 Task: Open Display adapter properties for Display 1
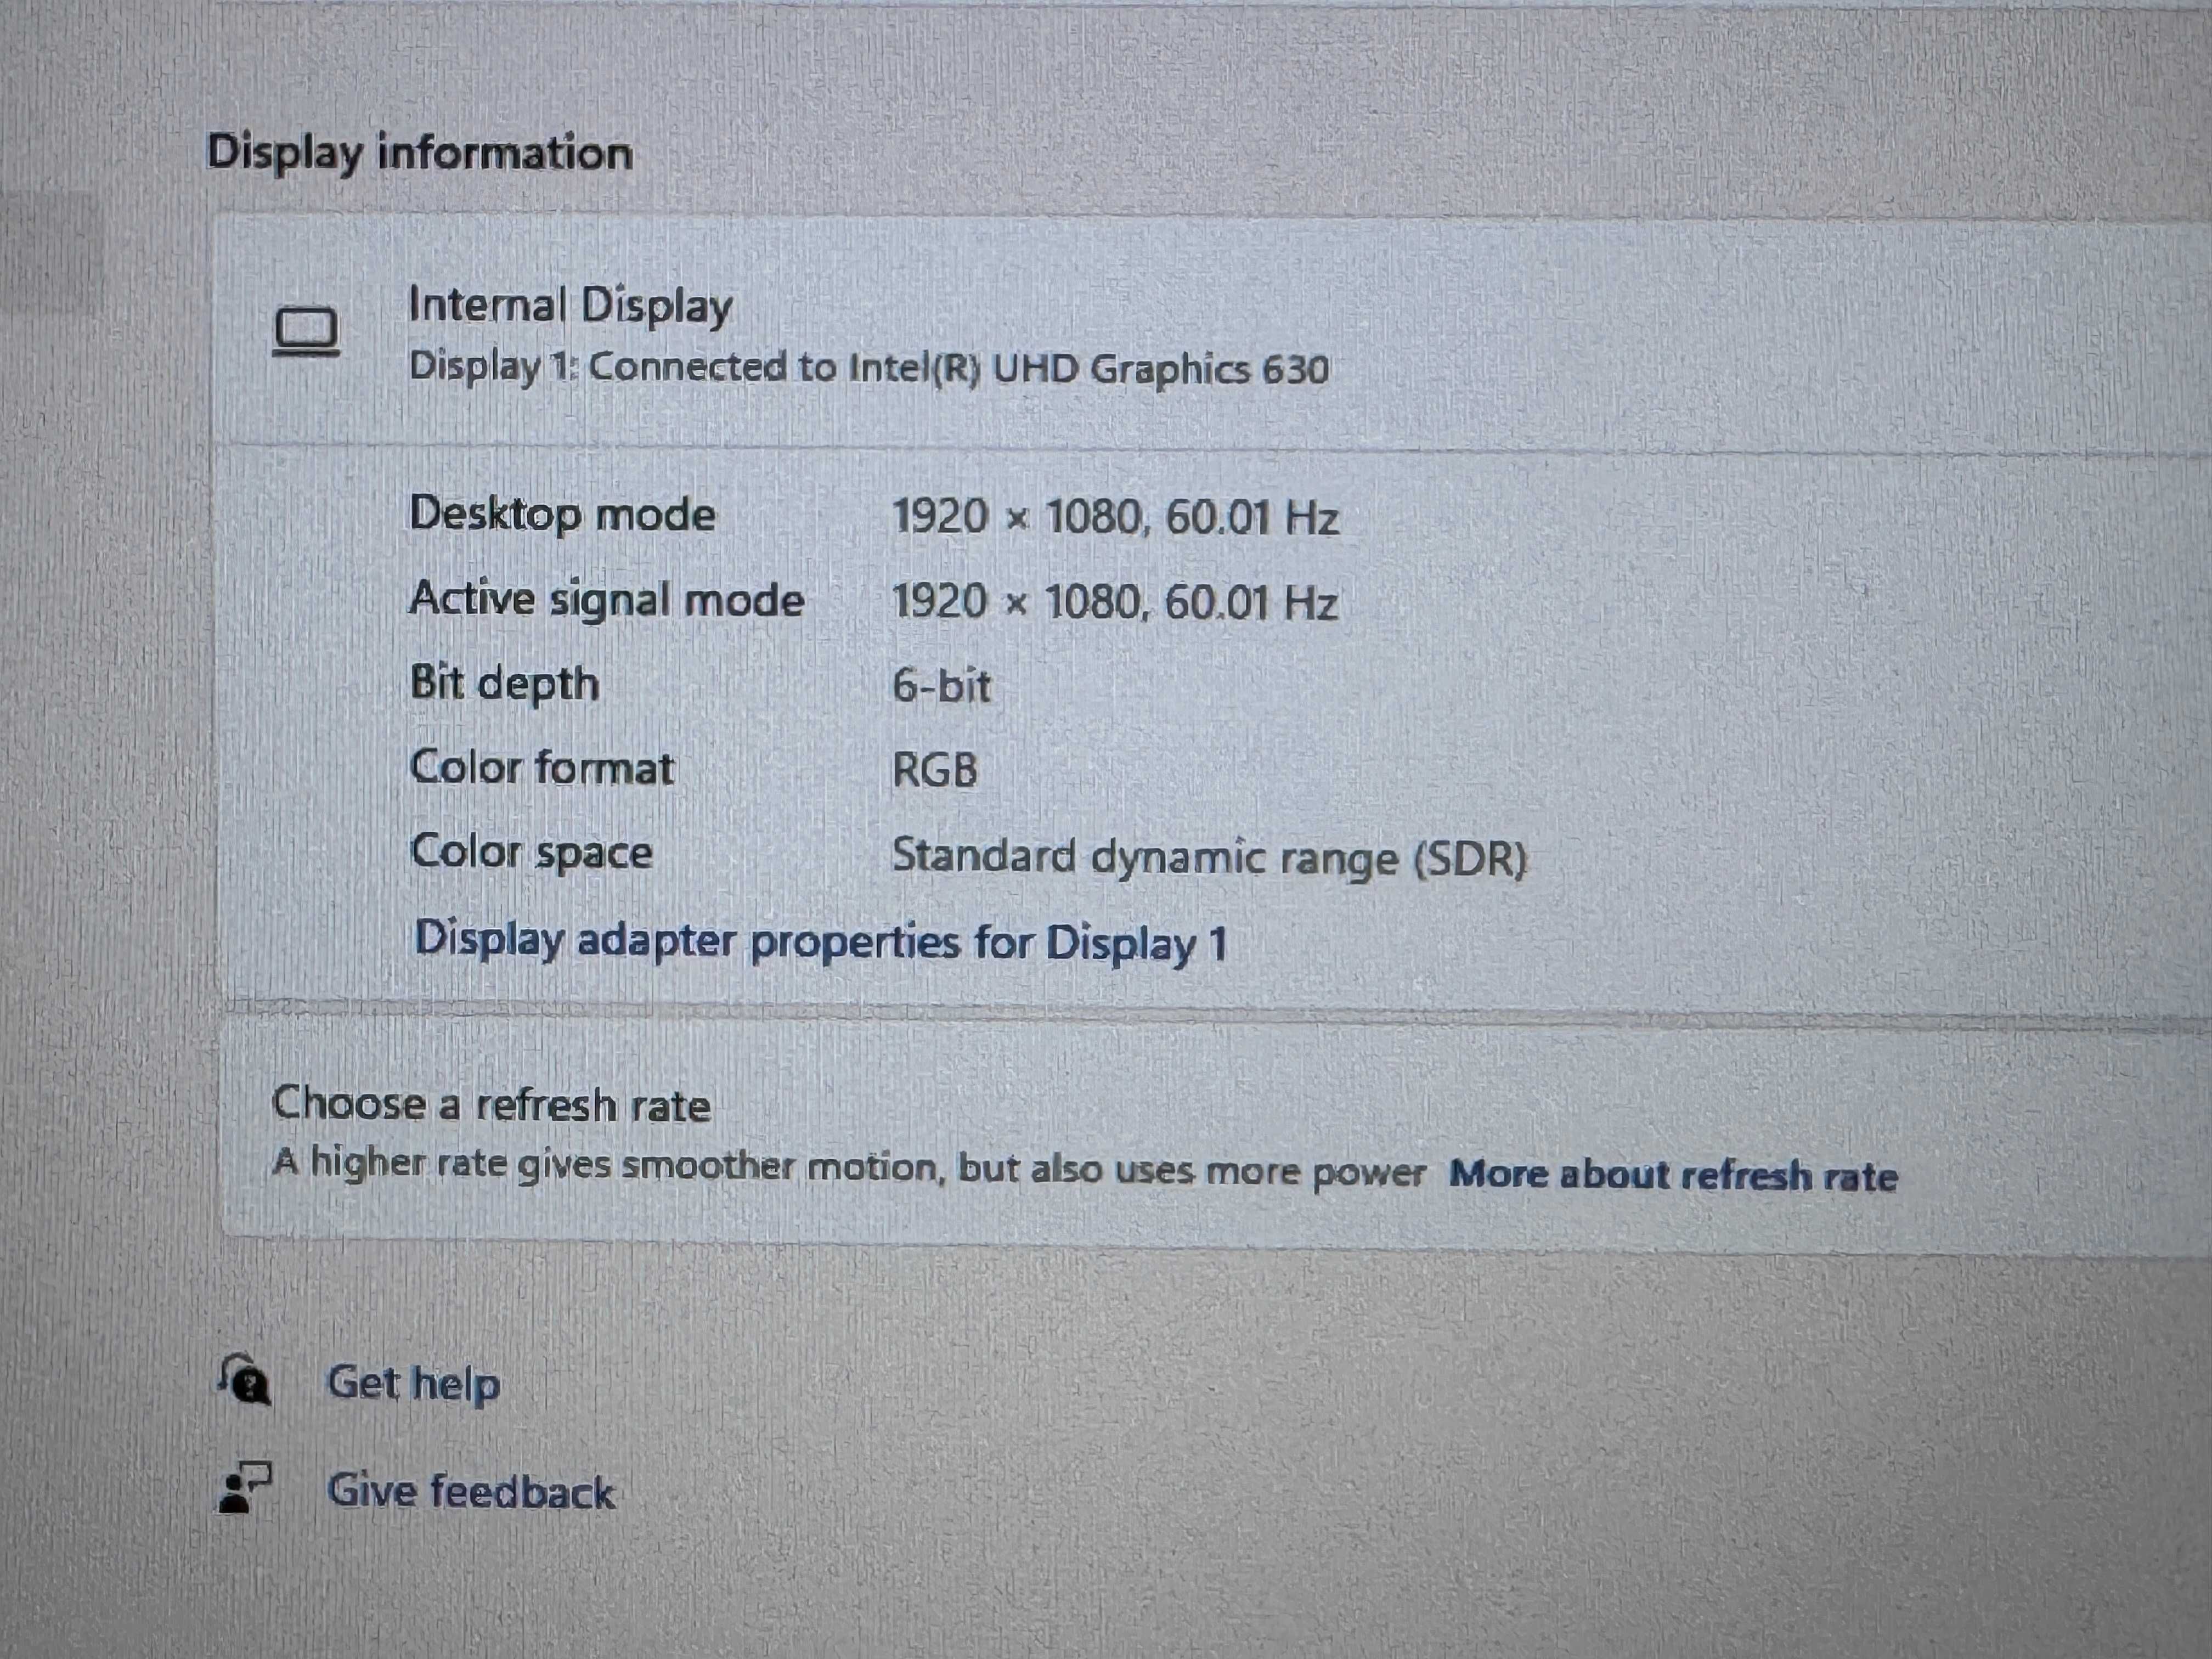[820, 942]
